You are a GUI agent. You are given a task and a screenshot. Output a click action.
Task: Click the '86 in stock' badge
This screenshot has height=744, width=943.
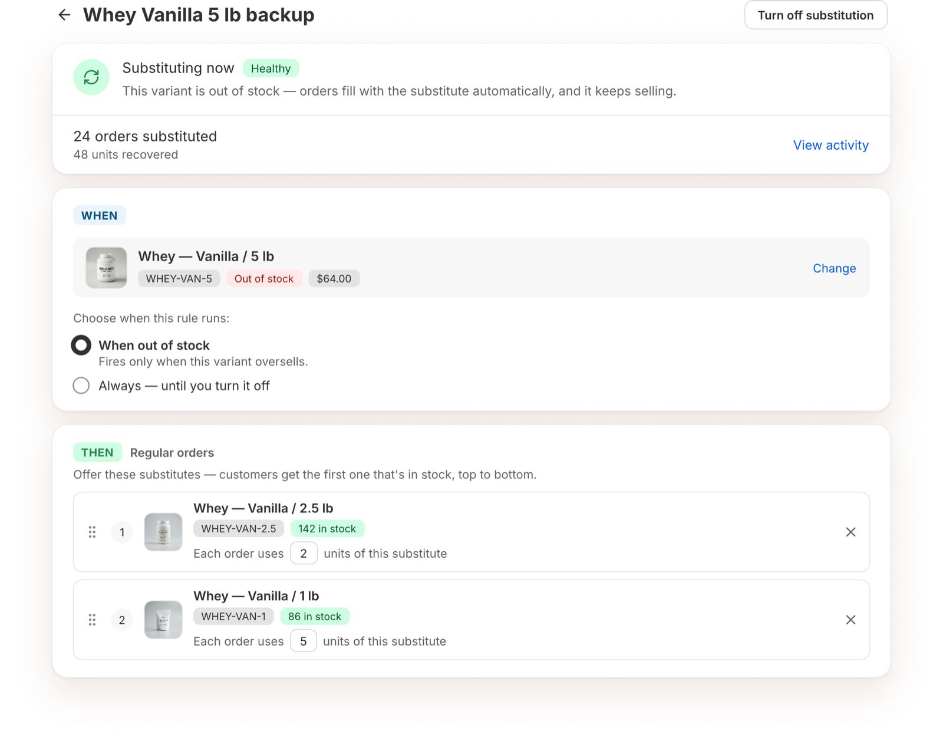click(x=315, y=617)
